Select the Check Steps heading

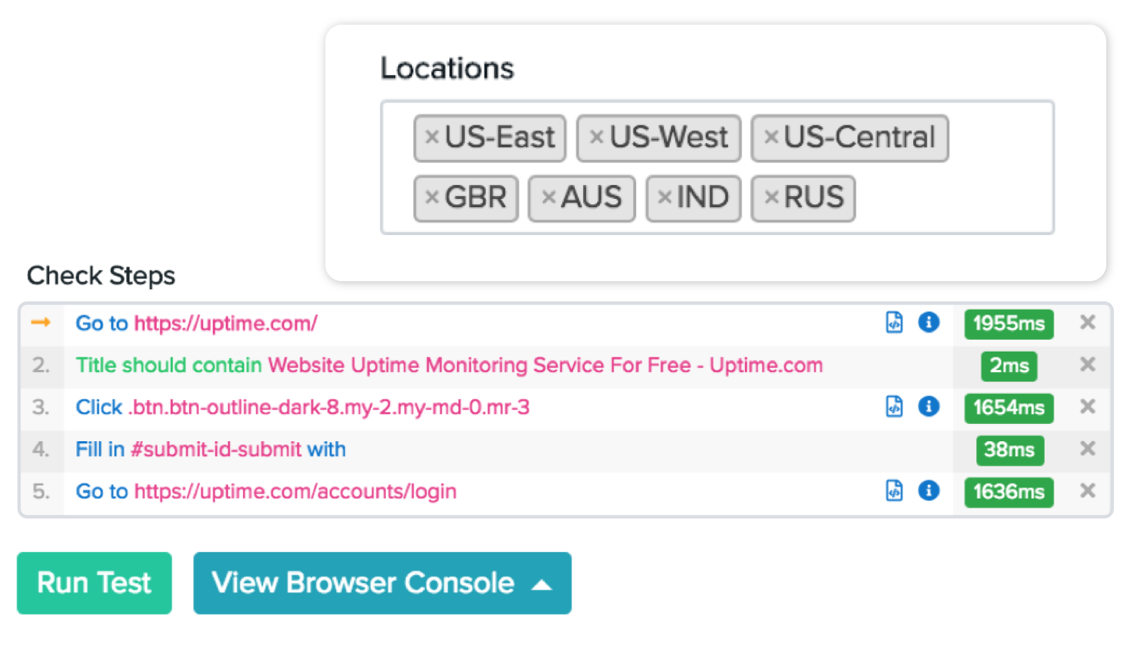(x=101, y=276)
